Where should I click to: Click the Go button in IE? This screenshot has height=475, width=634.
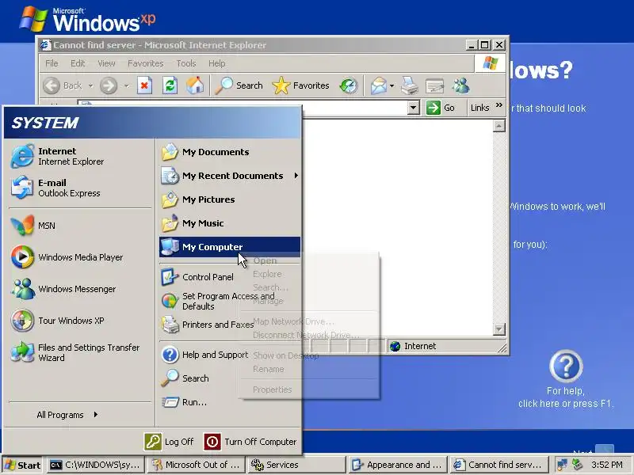(x=441, y=108)
